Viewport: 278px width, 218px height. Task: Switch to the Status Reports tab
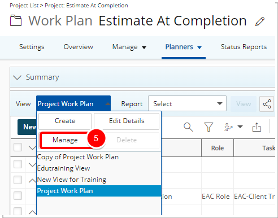(244, 47)
